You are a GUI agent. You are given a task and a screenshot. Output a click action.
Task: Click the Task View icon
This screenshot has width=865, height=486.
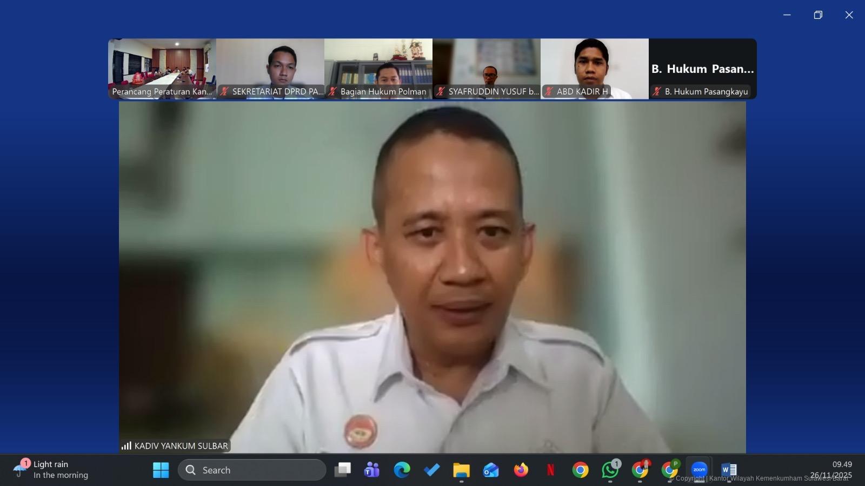click(342, 470)
